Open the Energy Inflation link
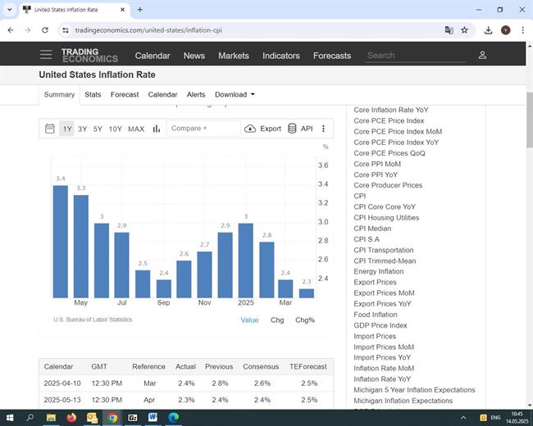533x426 pixels. coord(378,271)
